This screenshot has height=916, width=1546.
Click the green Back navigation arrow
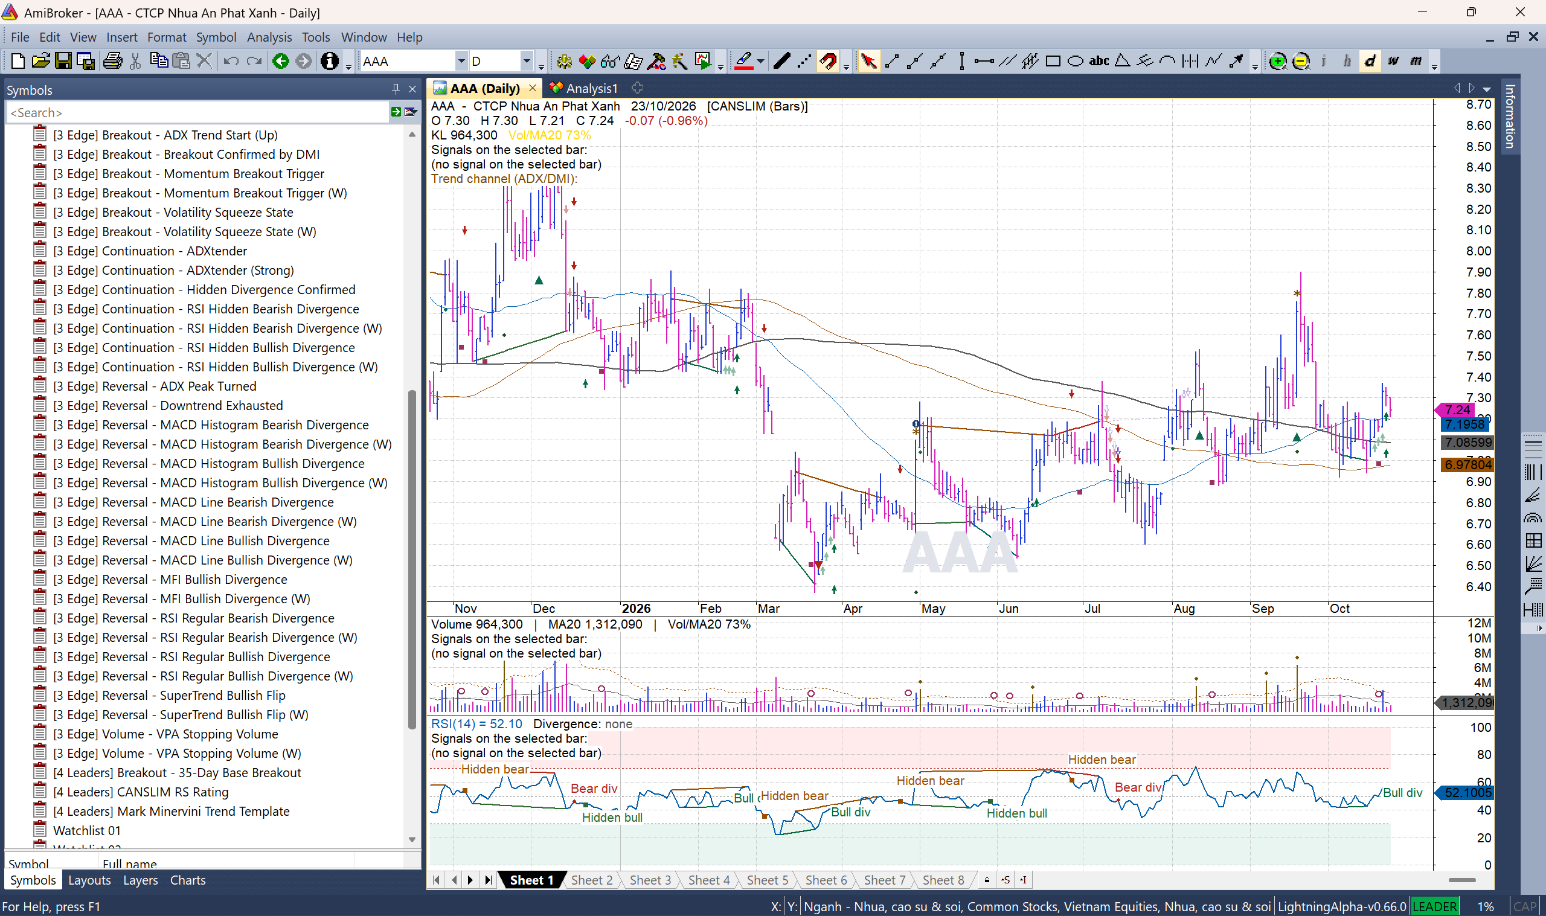[281, 61]
